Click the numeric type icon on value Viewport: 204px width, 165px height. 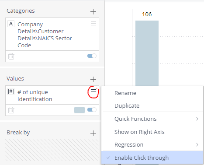11,91
